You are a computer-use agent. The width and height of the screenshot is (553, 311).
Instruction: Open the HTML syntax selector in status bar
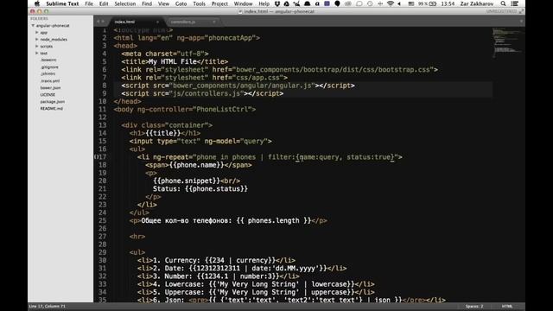tap(507, 307)
